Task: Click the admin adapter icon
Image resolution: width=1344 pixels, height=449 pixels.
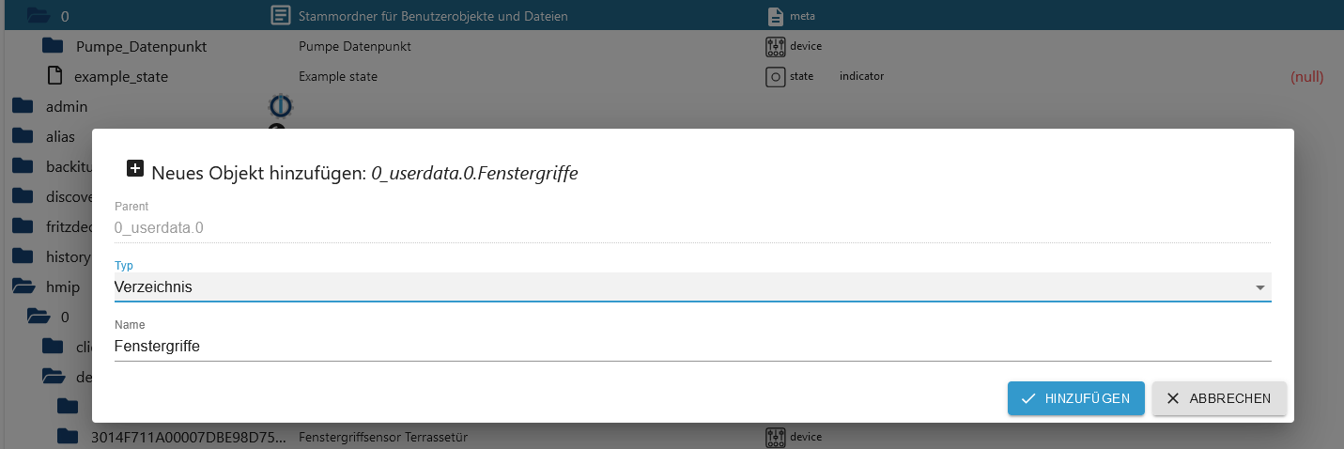Action: point(280,105)
